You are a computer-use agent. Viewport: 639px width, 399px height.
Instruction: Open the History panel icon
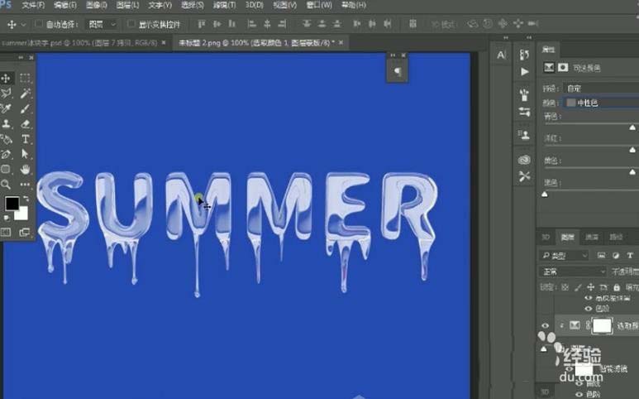(524, 55)
